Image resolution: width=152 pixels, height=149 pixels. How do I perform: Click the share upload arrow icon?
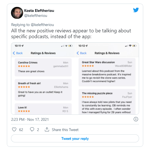click(47, 129)
